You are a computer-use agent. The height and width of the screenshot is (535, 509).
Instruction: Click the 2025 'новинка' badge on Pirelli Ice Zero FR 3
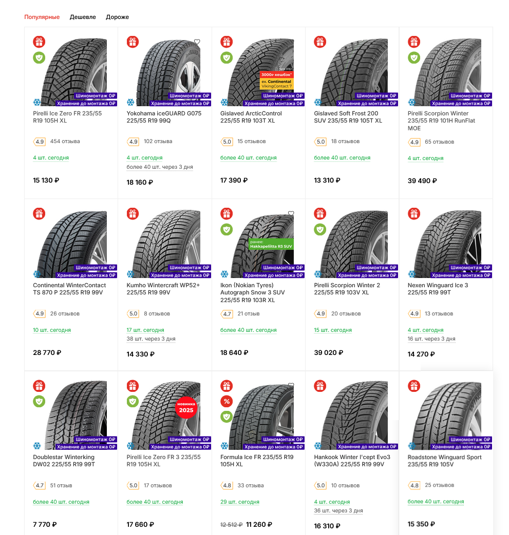pyautogui.click(x=187, y=407)
